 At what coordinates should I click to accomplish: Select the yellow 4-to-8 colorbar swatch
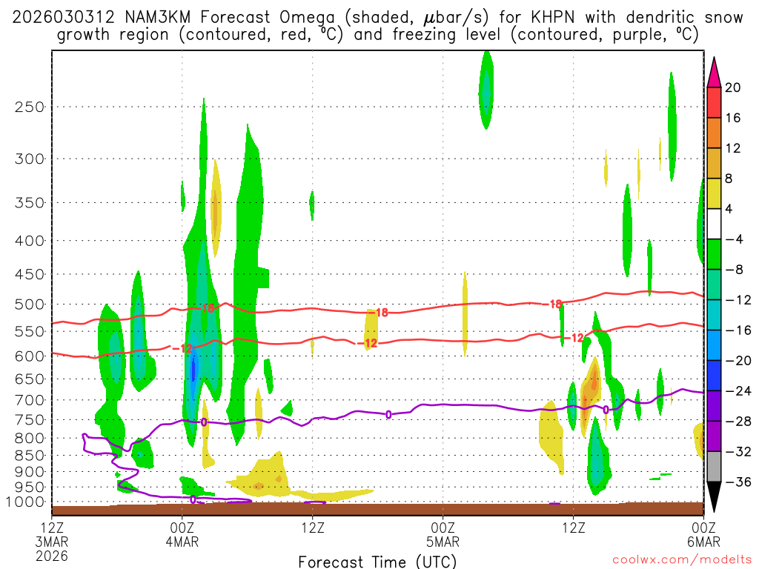714,193
